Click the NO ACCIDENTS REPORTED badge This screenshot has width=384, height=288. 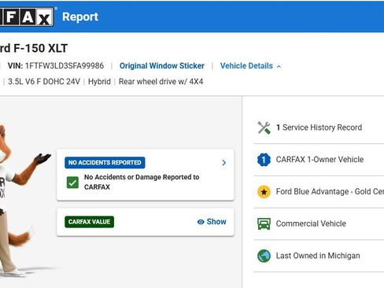(x=105, y=163)
